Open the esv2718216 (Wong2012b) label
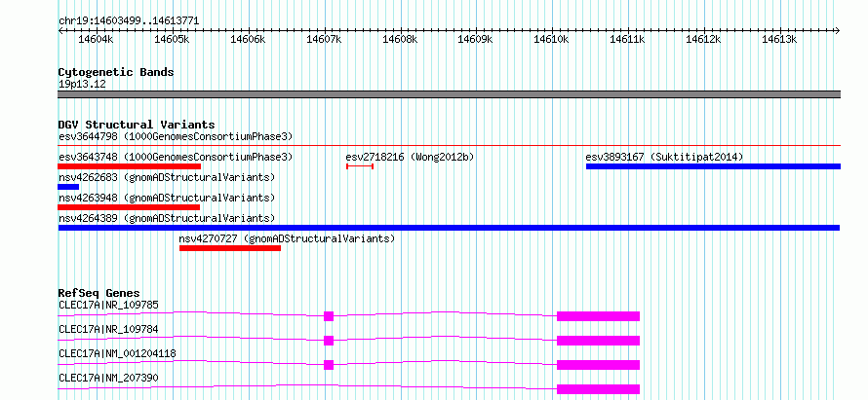Screen dimensions: 868x400 point(410,157)
